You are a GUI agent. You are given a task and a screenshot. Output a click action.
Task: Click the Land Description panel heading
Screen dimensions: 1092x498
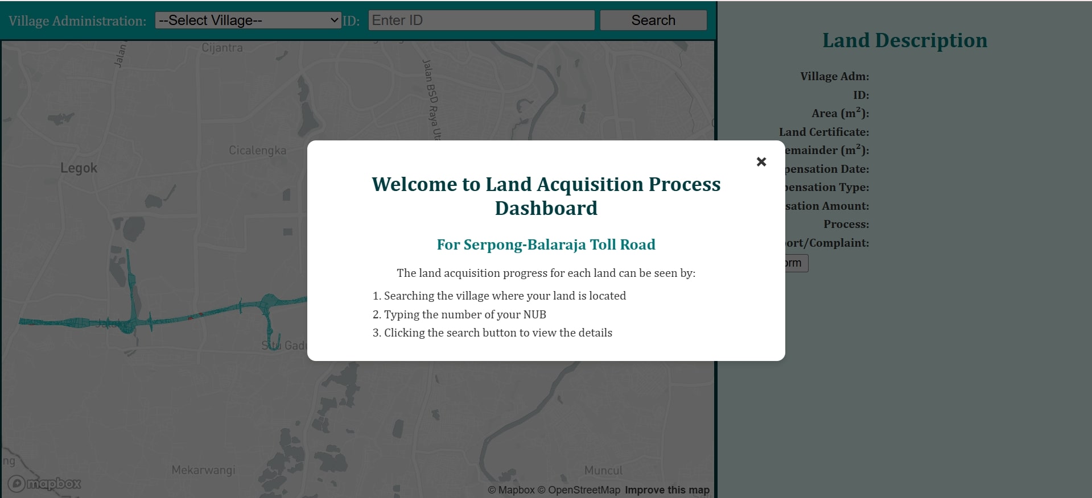[904, 40]
